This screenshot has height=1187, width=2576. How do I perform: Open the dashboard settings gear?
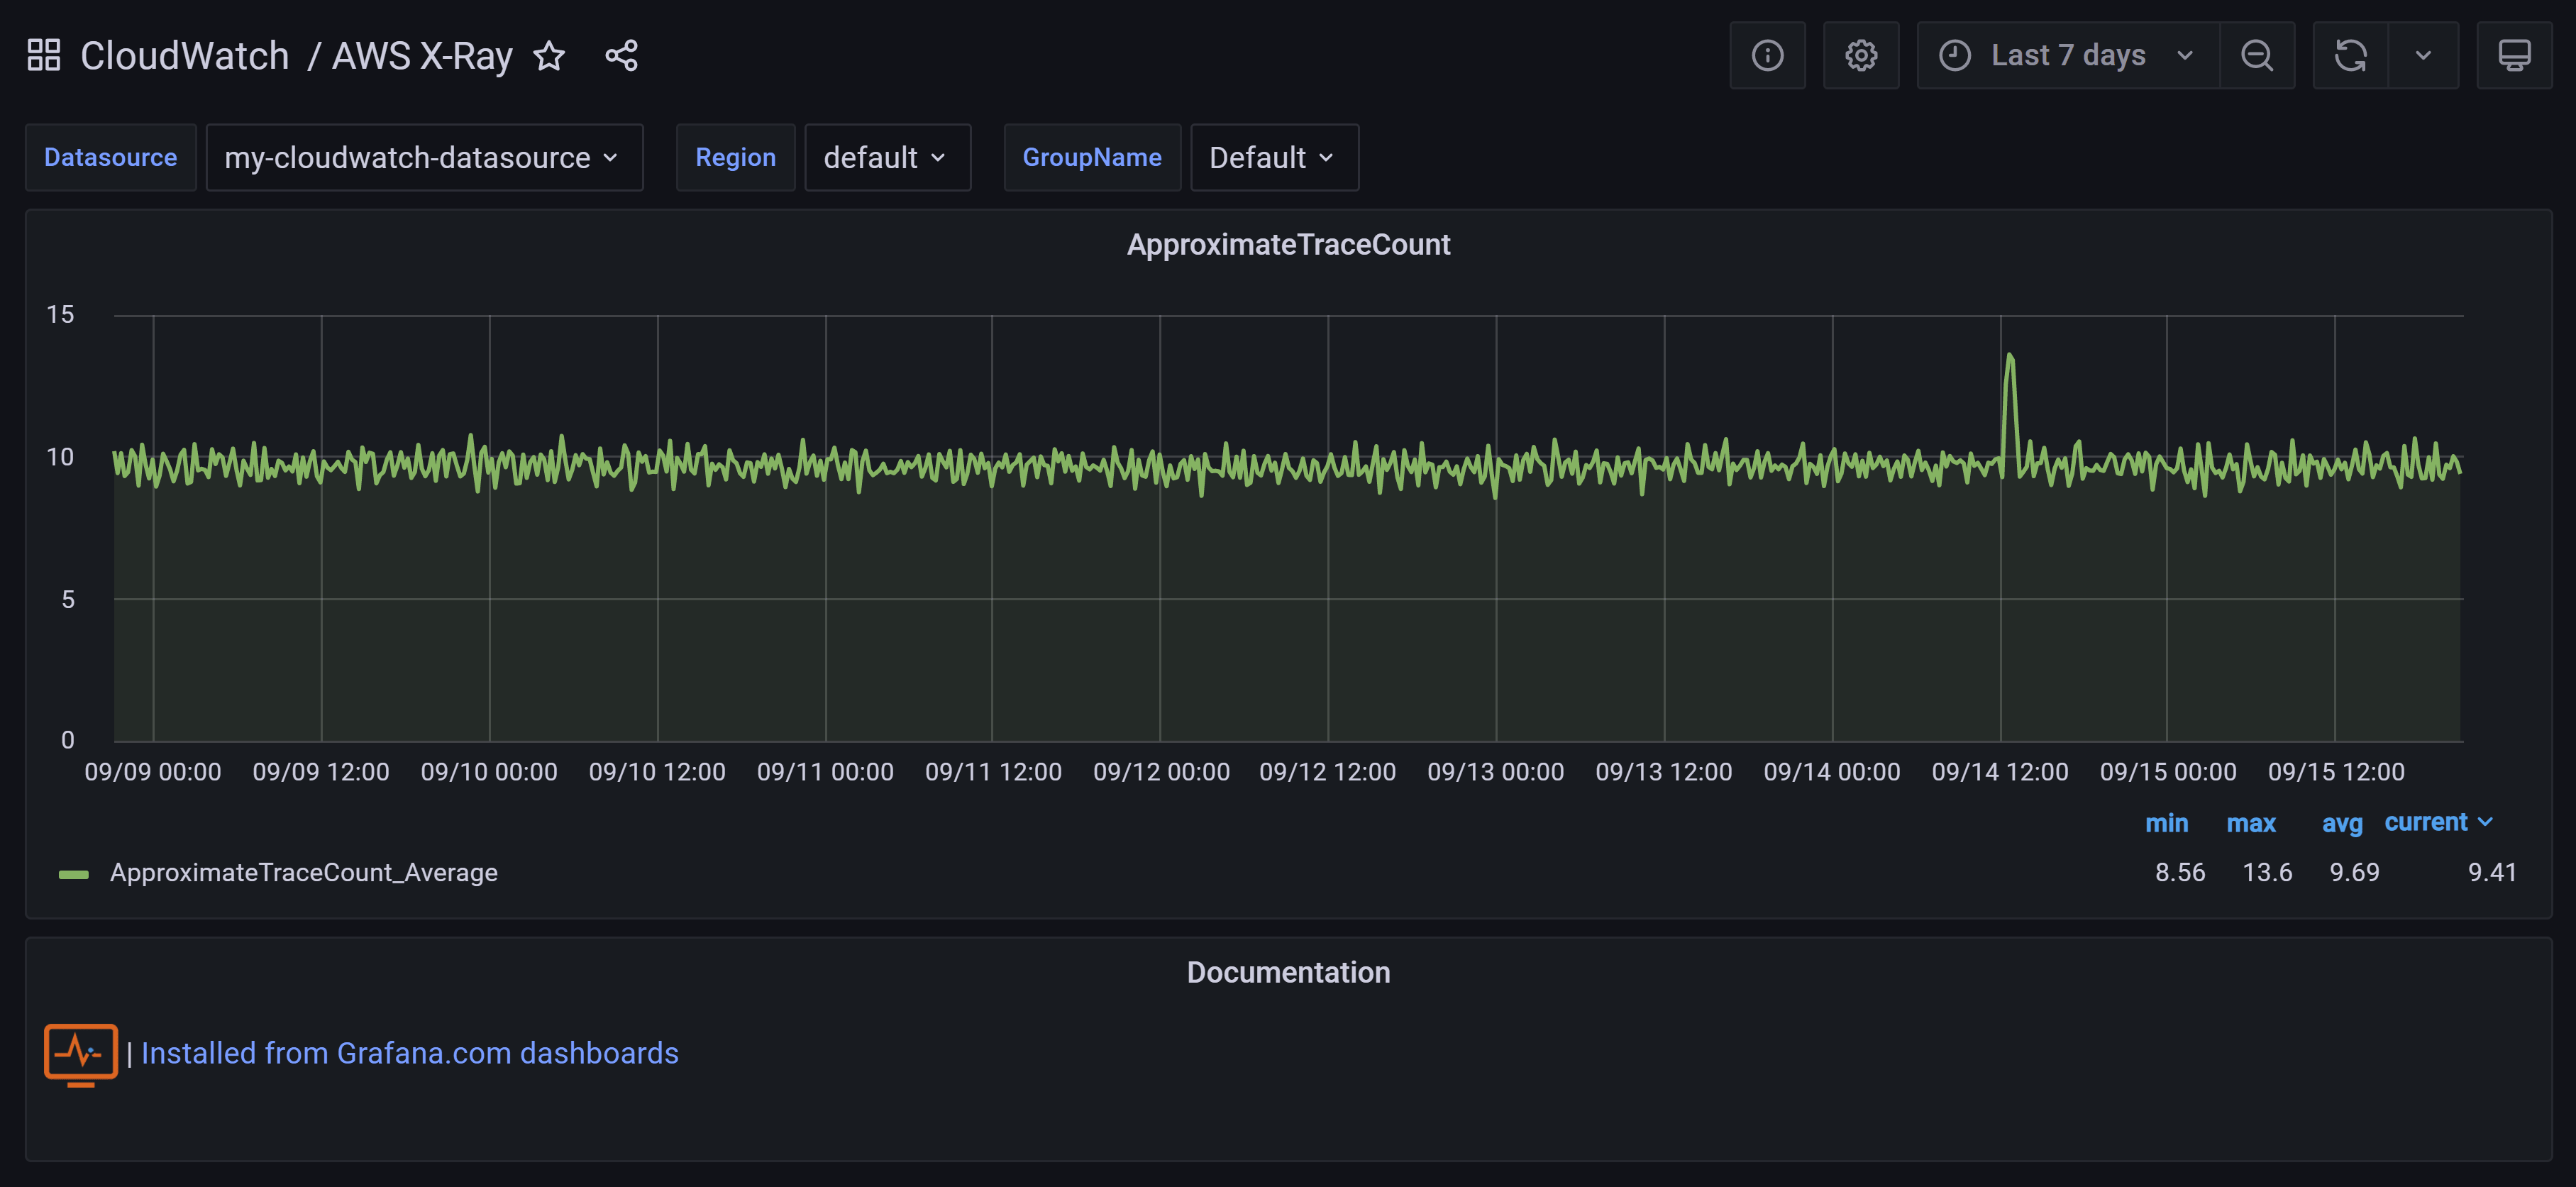pos(1860,55)
